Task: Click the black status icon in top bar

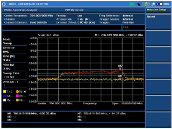Action: [139, 4]
